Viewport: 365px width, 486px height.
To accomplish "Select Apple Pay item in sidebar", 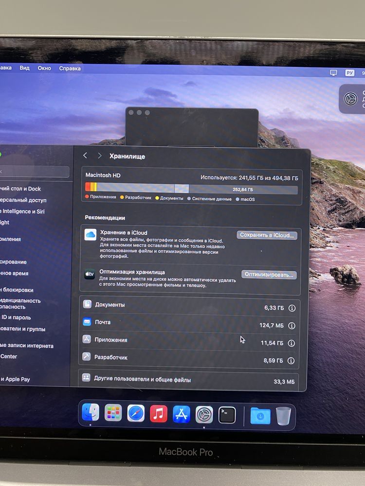I will tap(15, 379).
